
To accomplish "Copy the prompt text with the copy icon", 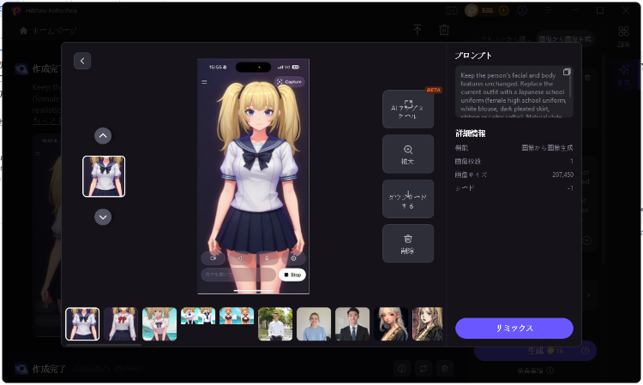I will (x=567, y=72).
